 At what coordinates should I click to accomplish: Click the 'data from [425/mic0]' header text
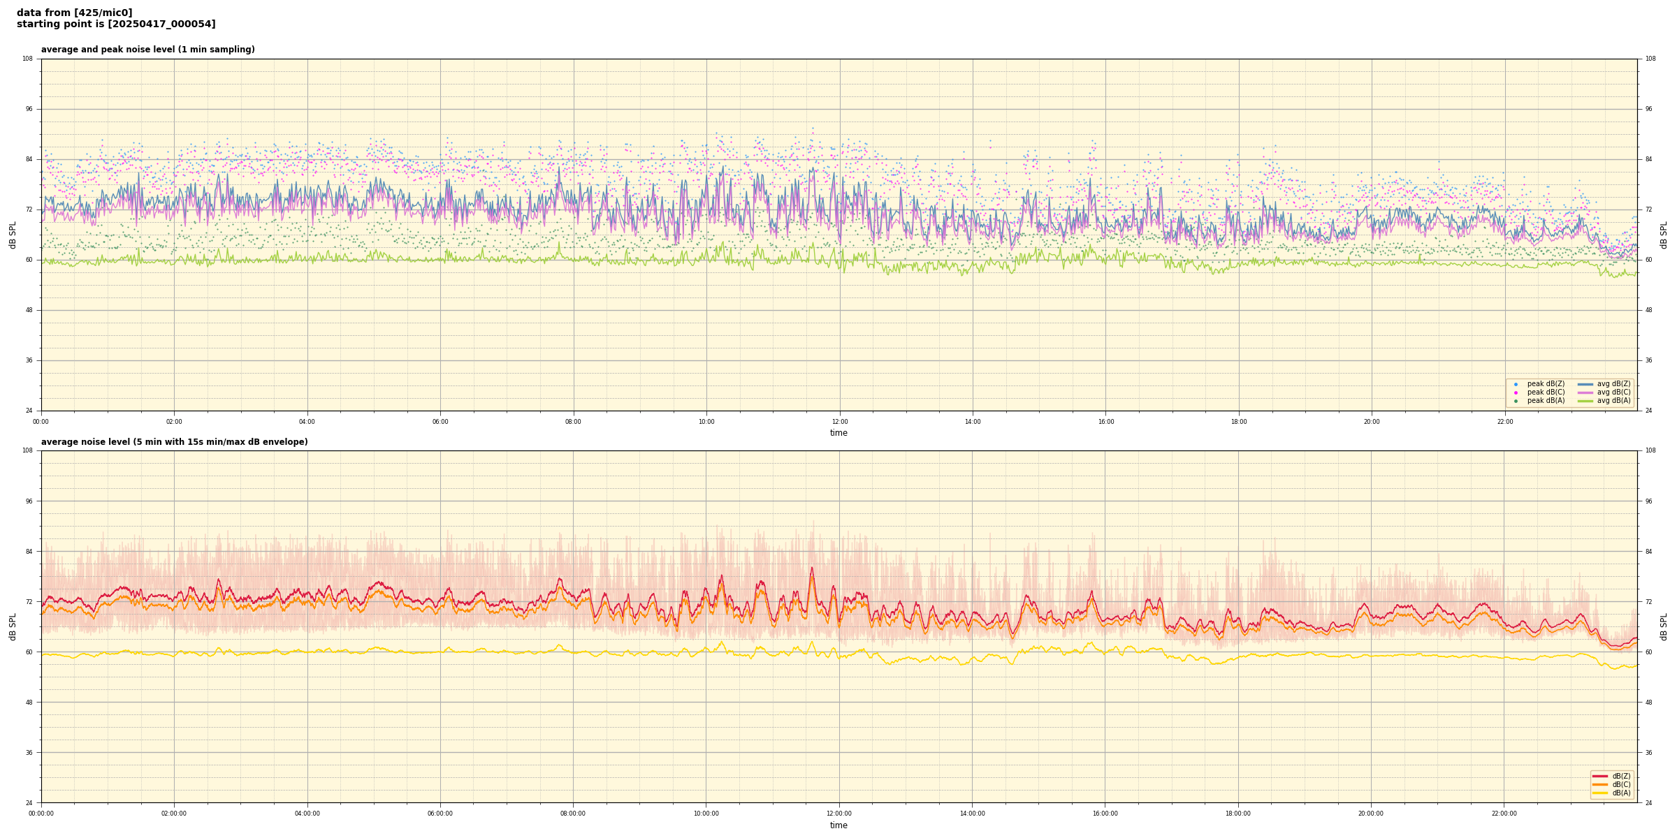pos(74,13)
